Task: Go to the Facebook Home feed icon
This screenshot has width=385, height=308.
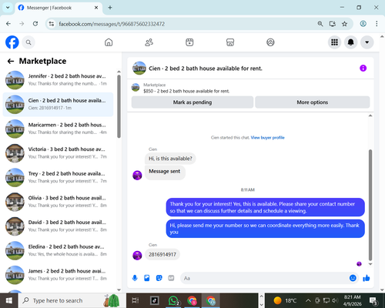Action: click(x=109, y=42)
